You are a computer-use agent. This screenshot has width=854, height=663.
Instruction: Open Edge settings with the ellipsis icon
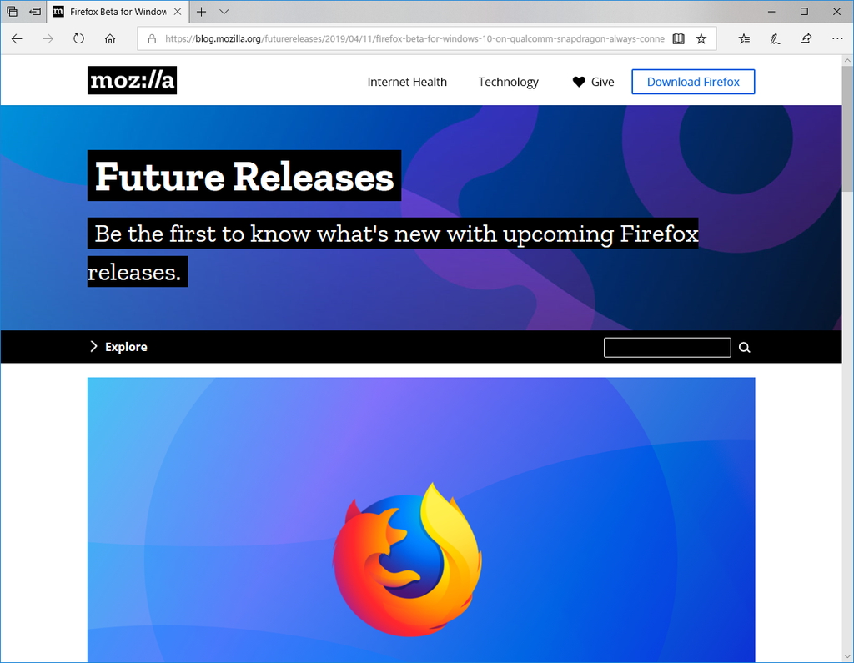pos(836,38)
